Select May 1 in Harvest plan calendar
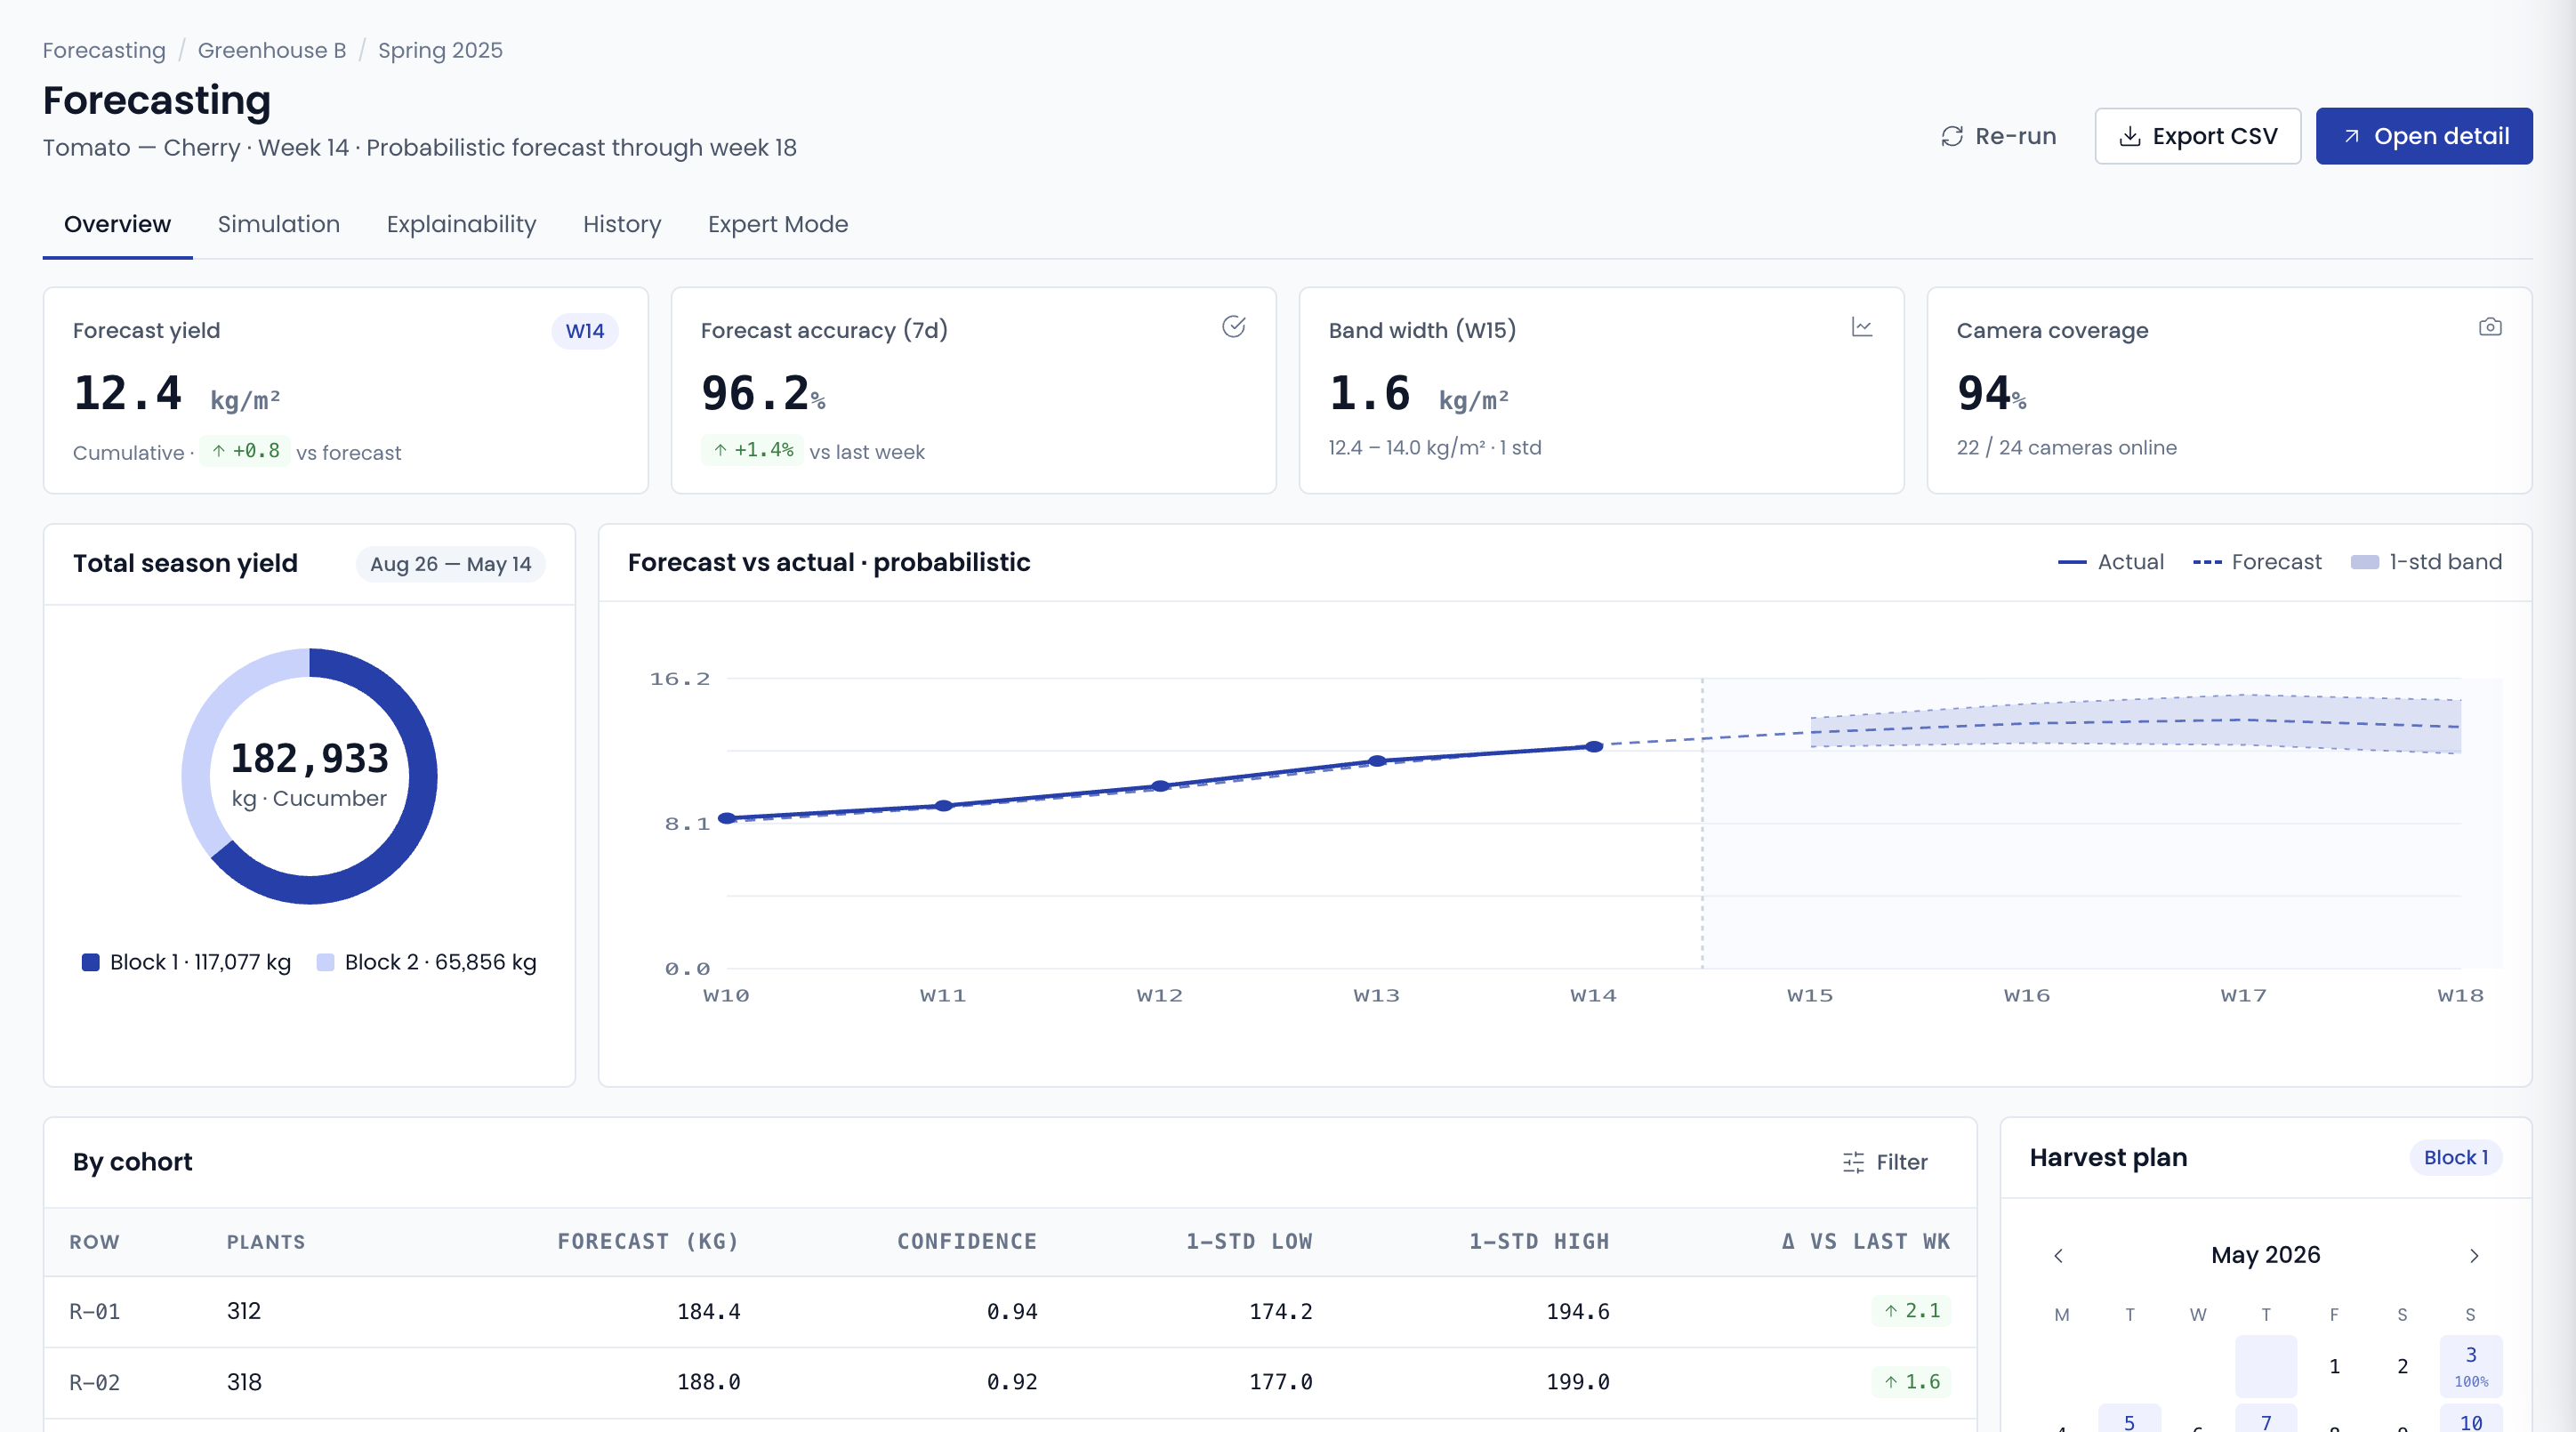The width and height of the screenshot is (2576, 1432). [2334, 1366]
